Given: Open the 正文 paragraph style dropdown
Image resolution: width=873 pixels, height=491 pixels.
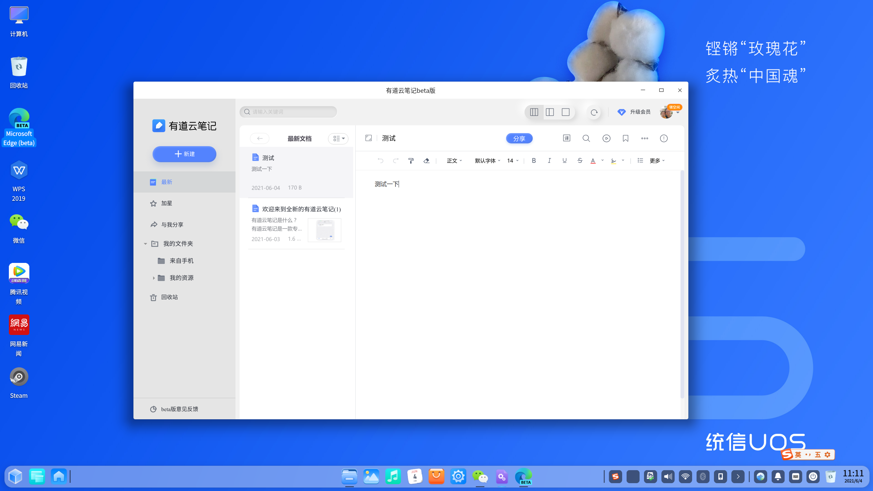Looking at the screenshot, I should [454, 161].
